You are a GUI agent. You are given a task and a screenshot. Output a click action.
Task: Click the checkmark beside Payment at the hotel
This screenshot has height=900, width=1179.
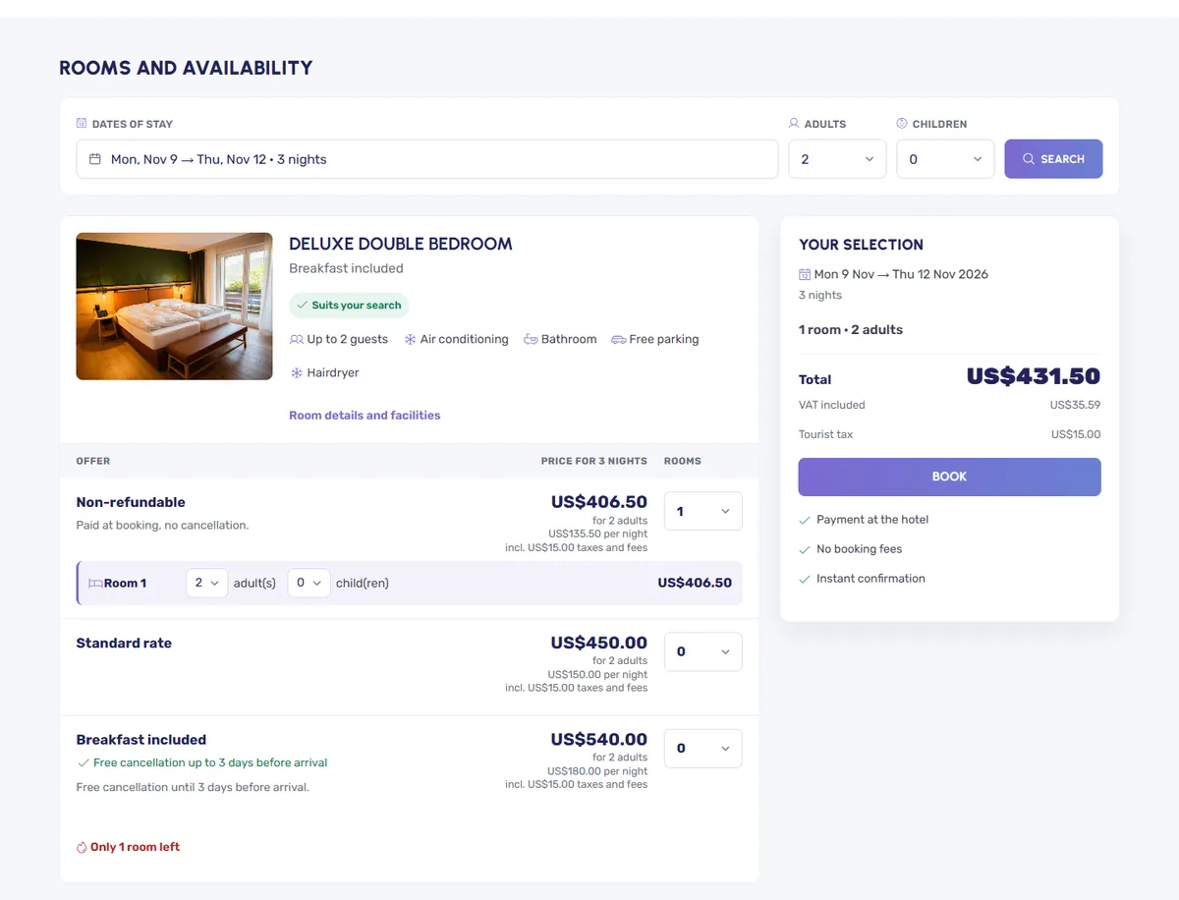tap(805, 520)
